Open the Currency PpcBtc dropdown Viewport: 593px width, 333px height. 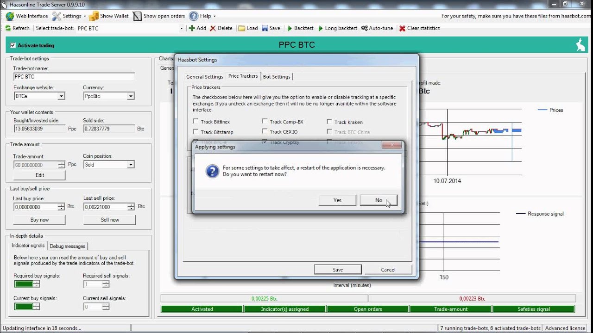pyautogui.click(x=131, y=96)
